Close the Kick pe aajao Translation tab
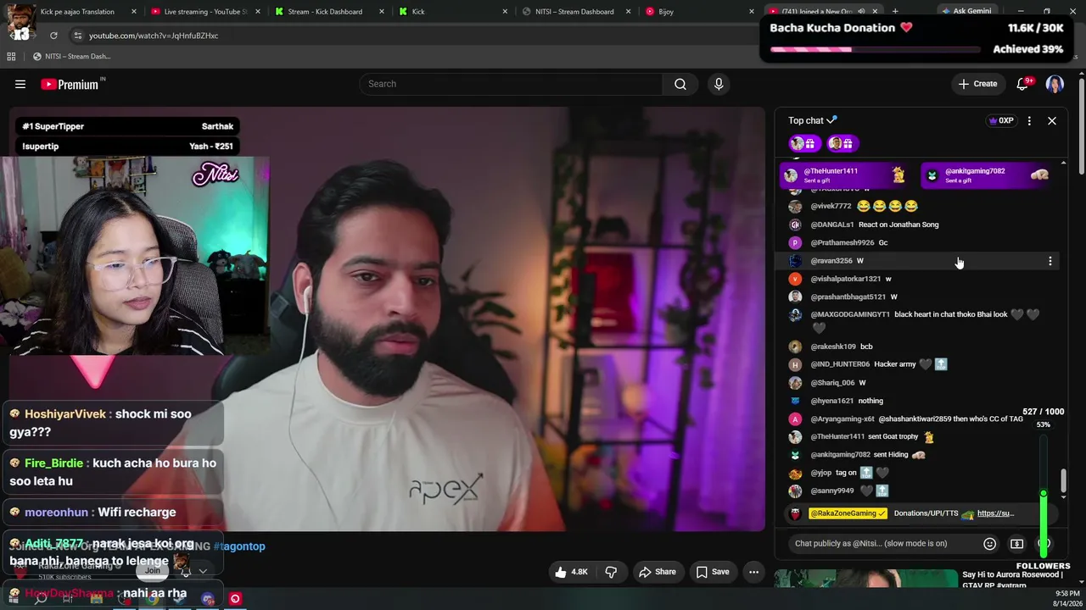 tap(134, 12)
